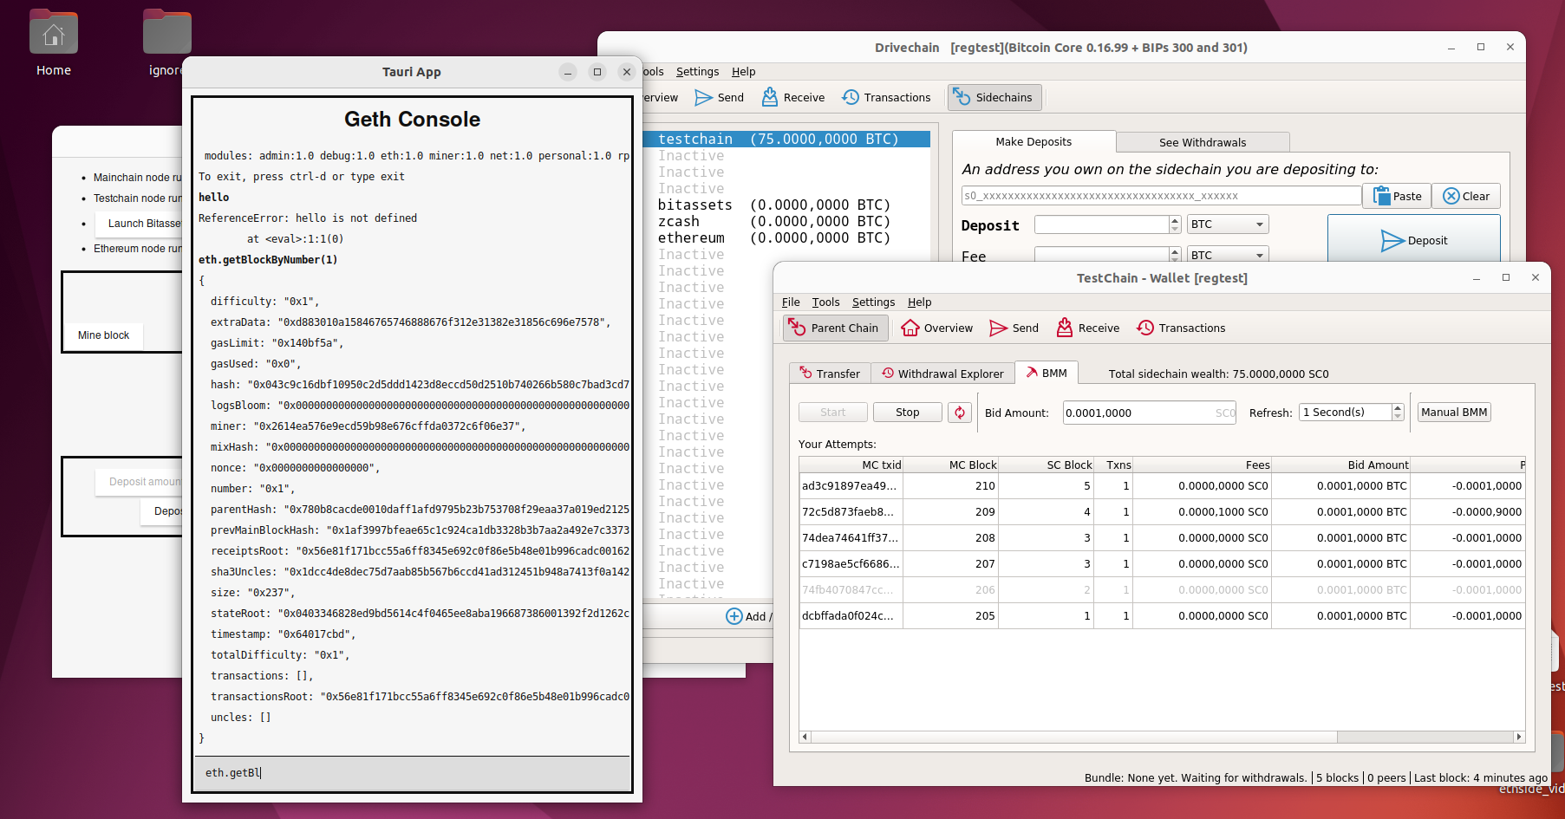Click Add button below sidechain list
Screen dimensions: 1565x819
click(747, 616)
